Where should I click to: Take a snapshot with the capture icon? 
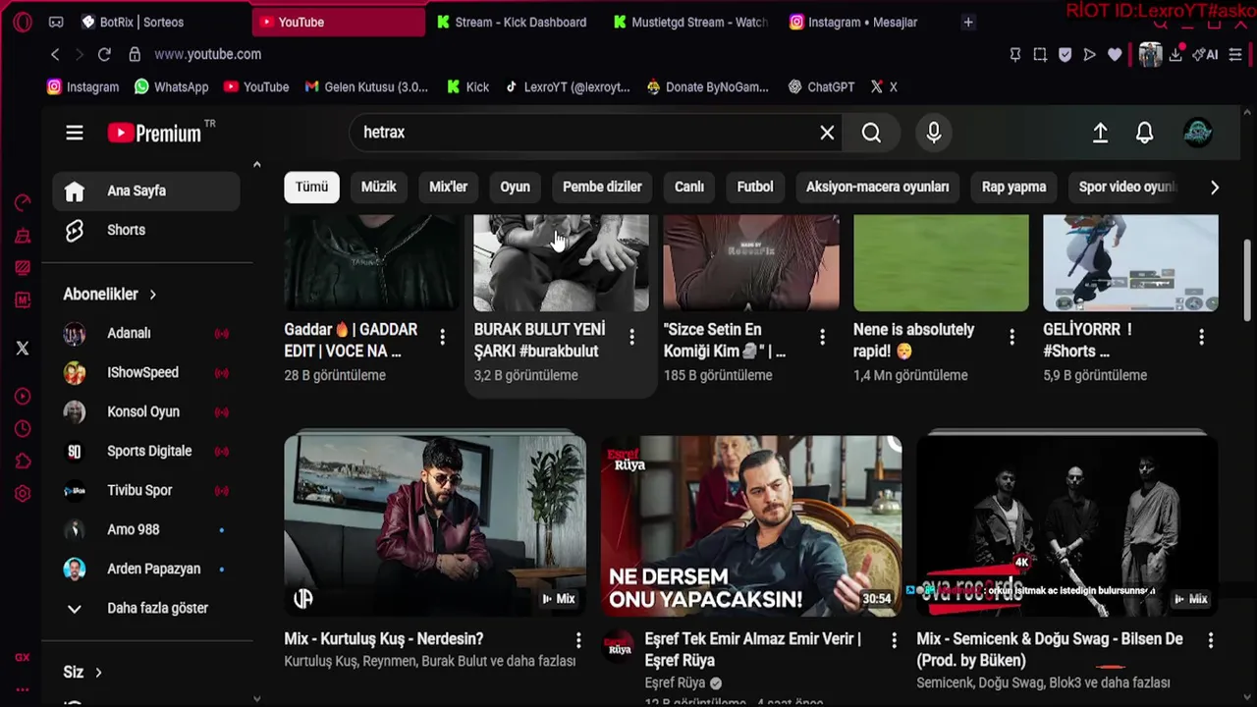(1040, 55)
